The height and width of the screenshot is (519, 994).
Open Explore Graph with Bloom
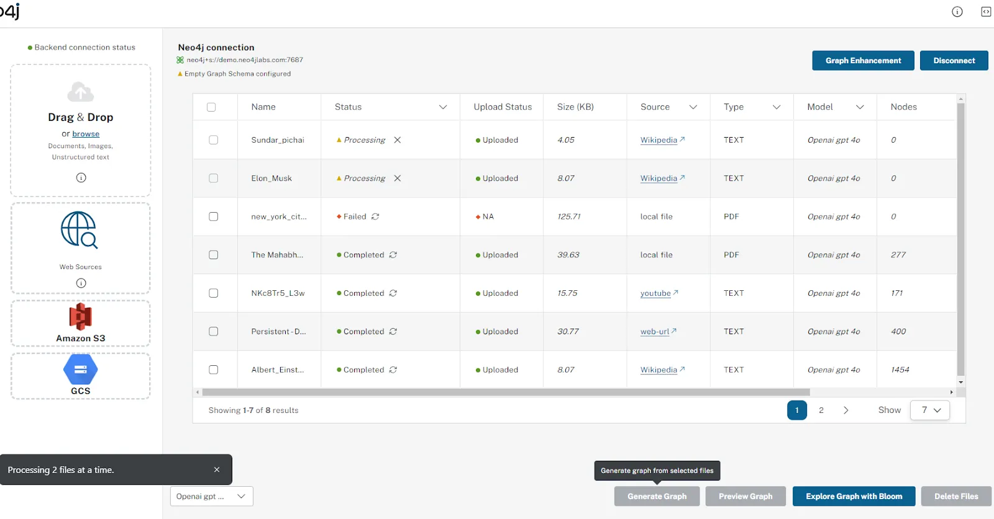coord(854,496)
